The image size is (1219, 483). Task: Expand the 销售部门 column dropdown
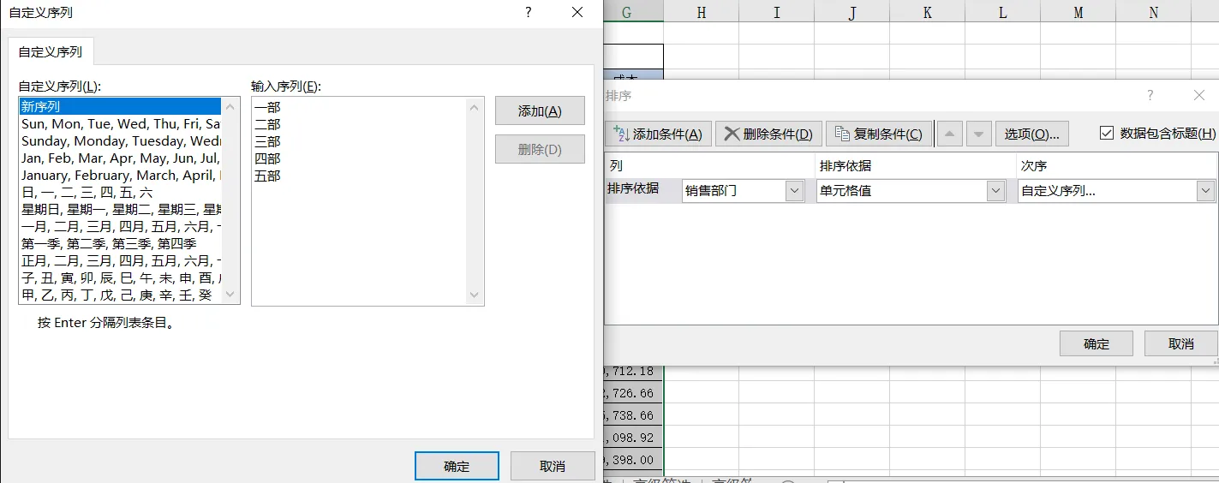tap(794, 191)
